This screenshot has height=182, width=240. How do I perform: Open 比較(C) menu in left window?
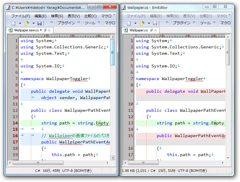click(91, 16)
